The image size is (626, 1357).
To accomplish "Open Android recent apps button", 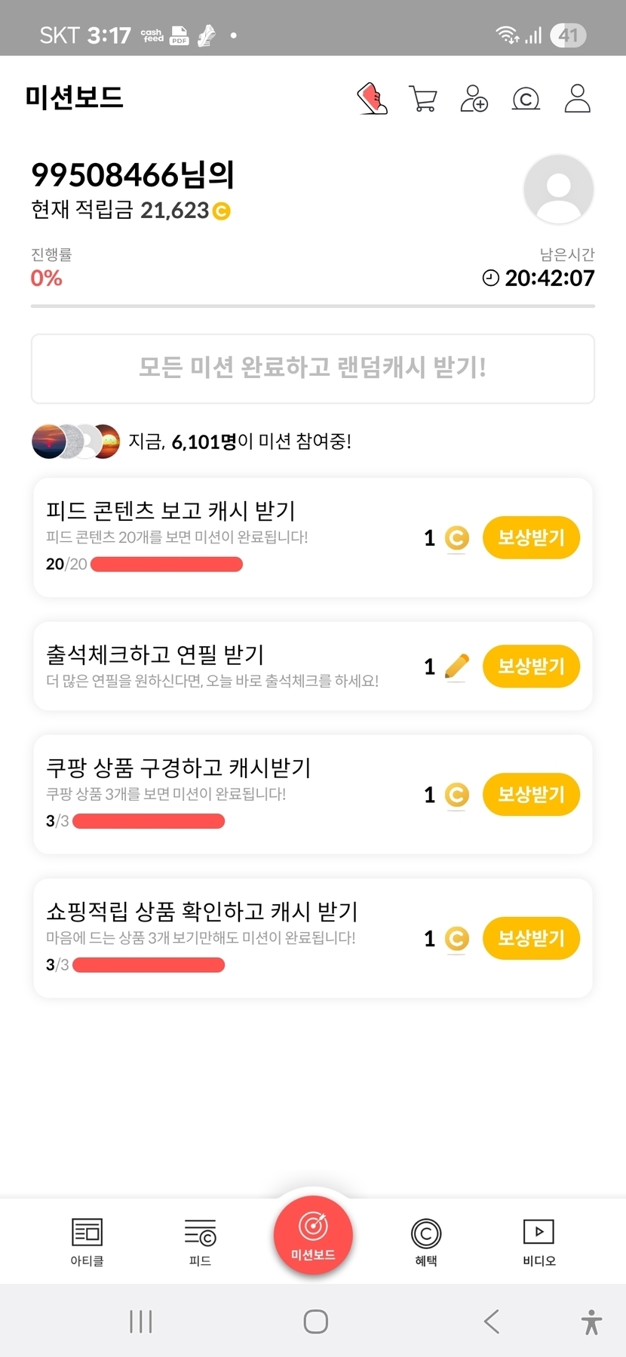I will (141, 1322).
